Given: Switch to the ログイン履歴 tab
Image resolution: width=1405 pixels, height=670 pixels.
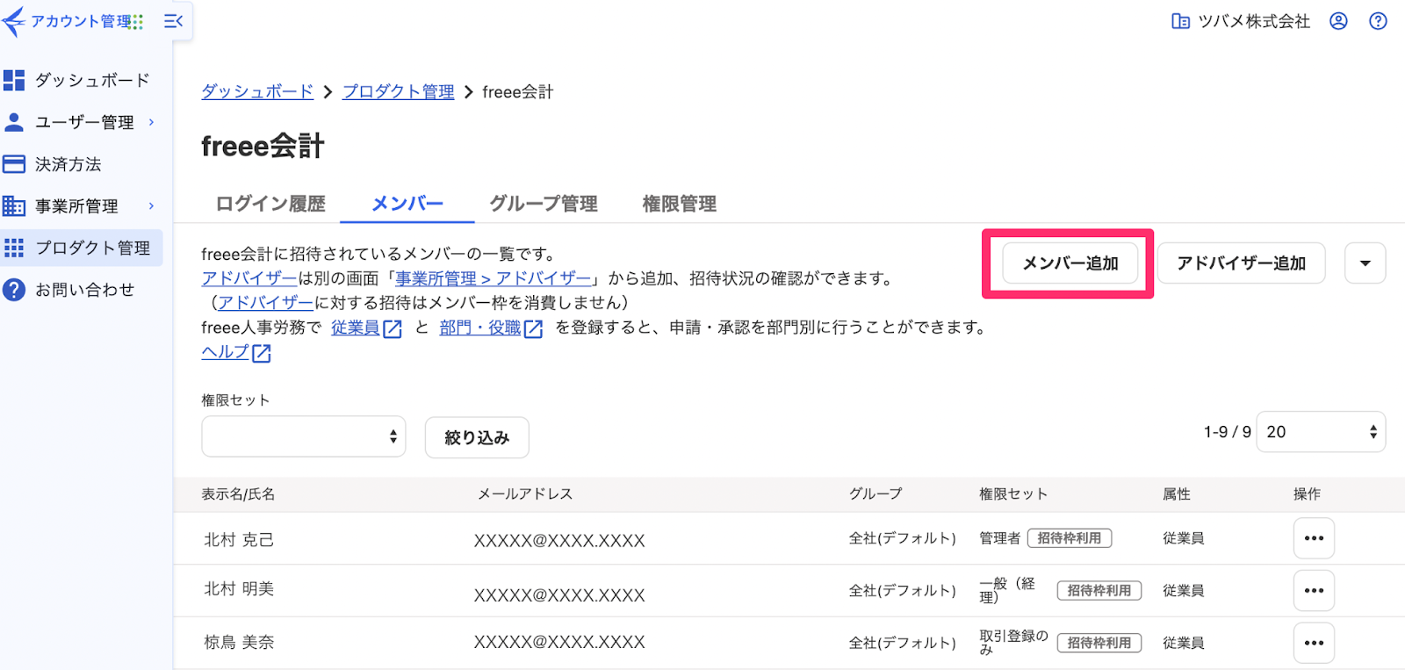Looking at the screenshot, I should [270, 204].
